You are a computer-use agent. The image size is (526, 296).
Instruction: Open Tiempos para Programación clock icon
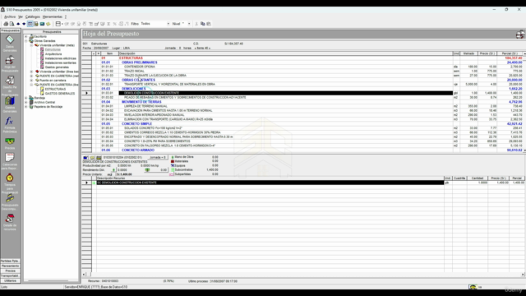[10, 178]
